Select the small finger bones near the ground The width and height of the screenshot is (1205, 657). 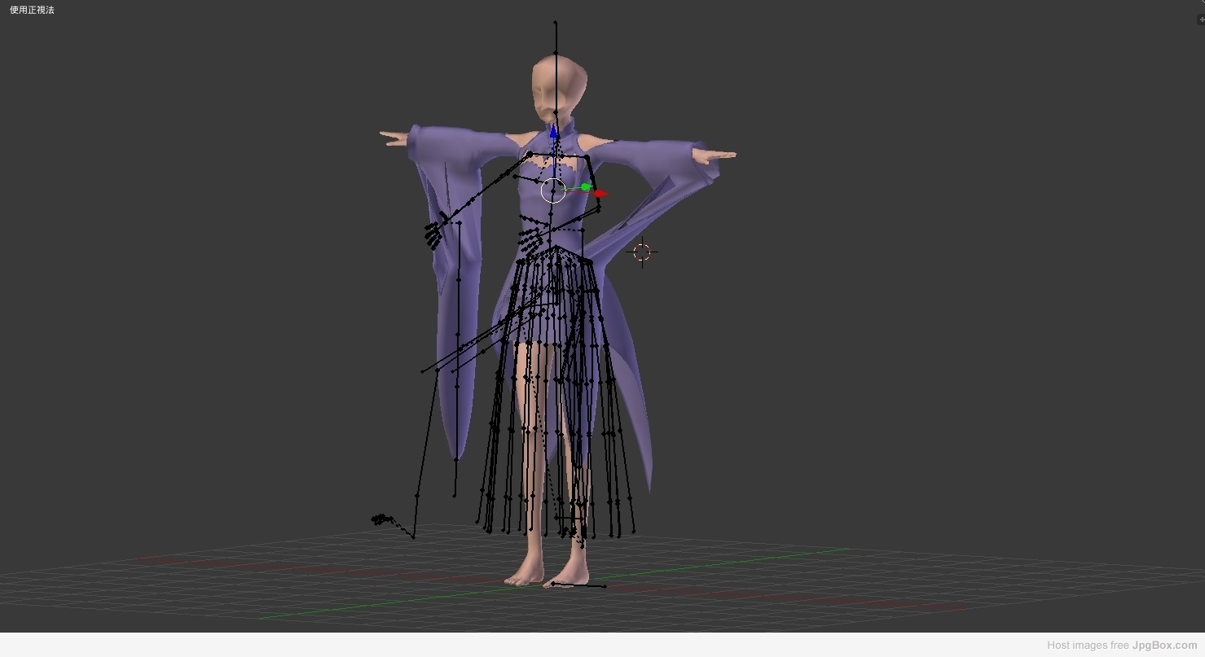tap(383, 519)
